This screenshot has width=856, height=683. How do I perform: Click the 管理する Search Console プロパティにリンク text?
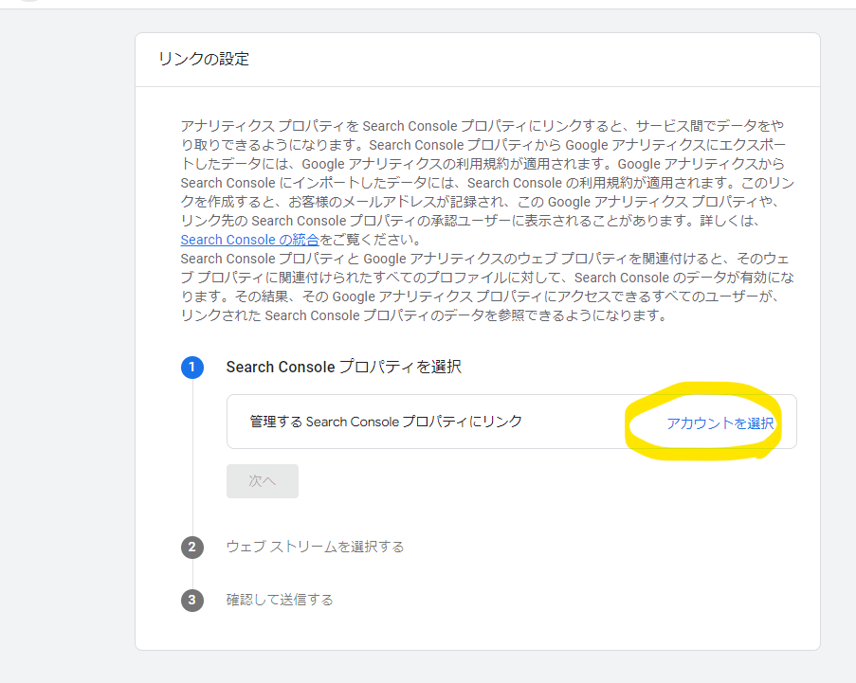386,422
